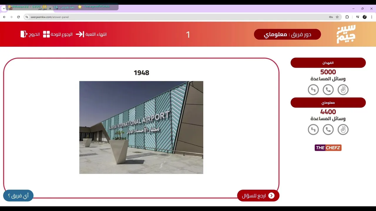The image size is (376, 211).
Task: Click وسائل المساعدة under الفهدان
Action: (328, 79)
